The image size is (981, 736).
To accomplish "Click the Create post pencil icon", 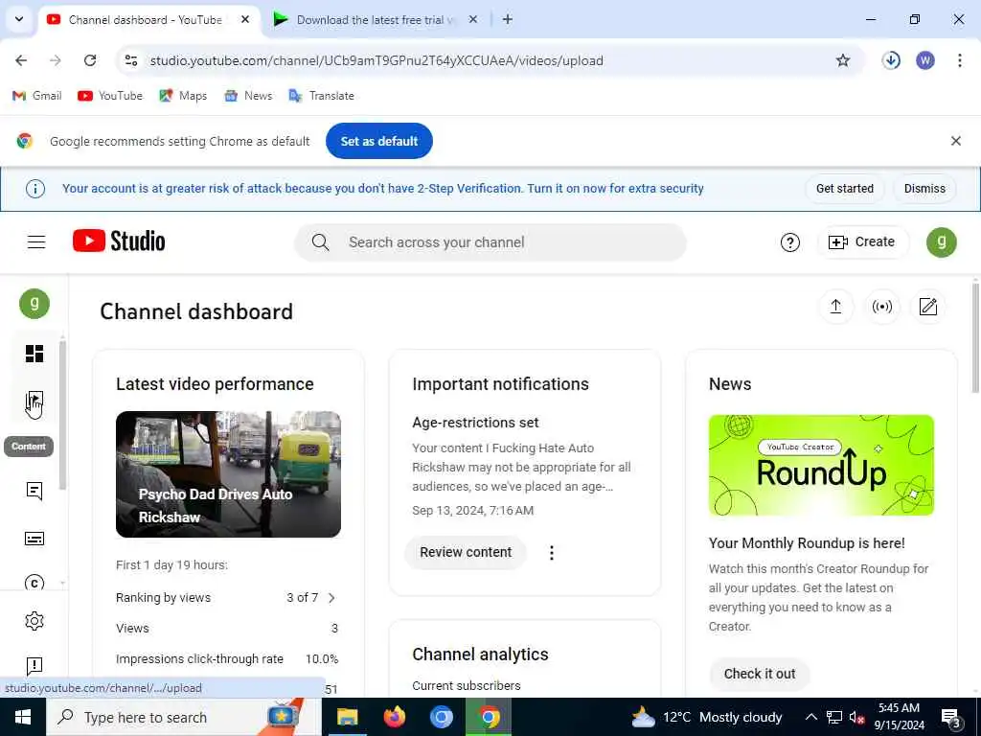I will coord(927,307).
